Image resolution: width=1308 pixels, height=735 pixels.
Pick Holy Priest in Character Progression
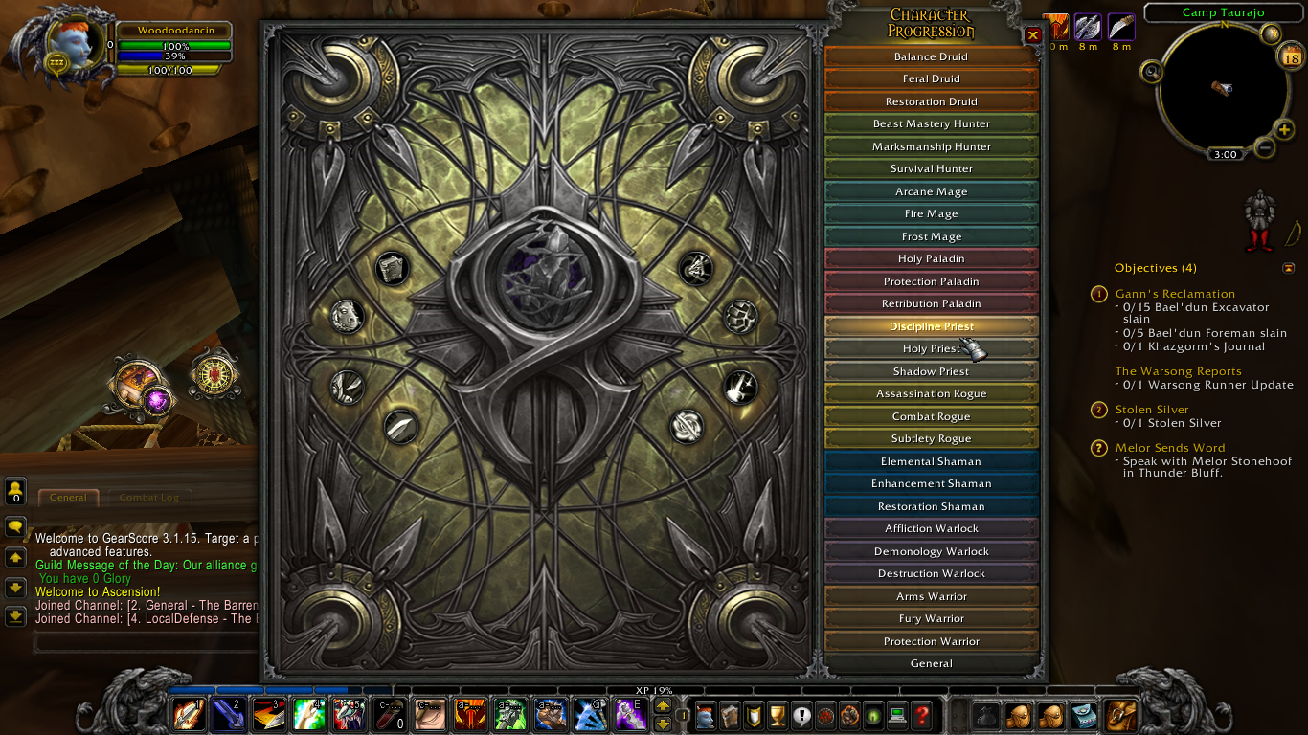[x=932, y=348]
